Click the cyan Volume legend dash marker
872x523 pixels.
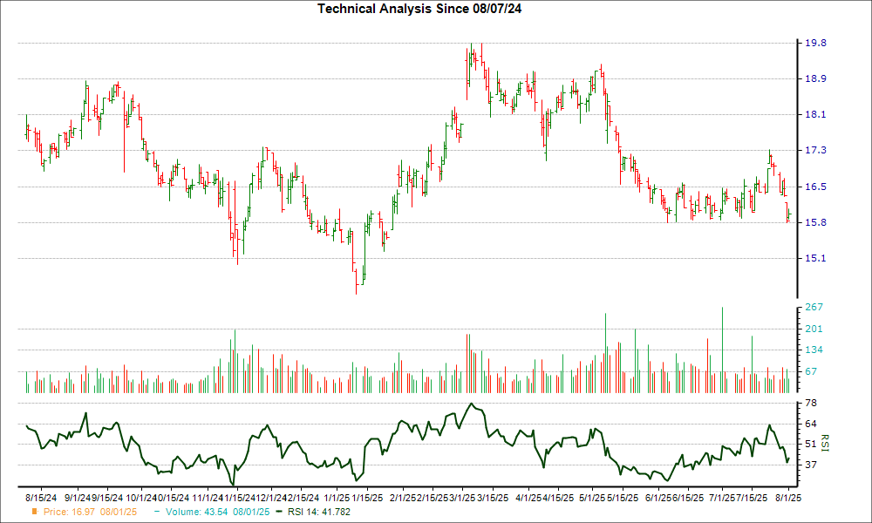157,512
